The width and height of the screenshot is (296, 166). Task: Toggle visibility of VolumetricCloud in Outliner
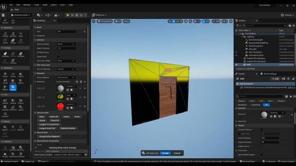tap(236, 55)
